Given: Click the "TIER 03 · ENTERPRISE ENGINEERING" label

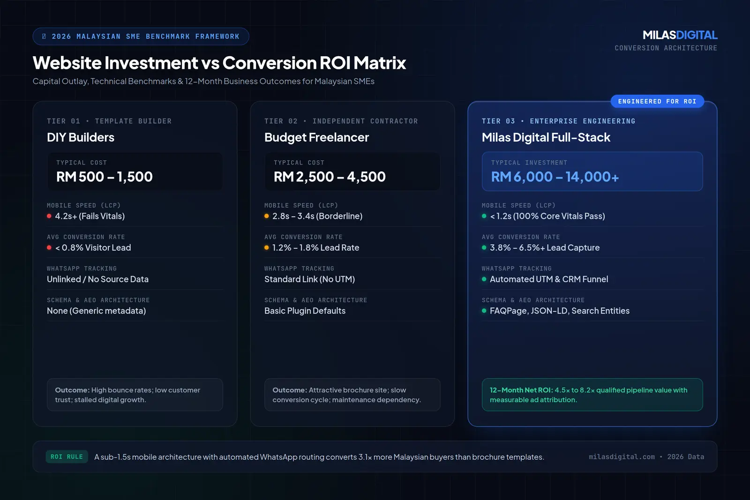Looking at the screenshot, I should click(558, 121).
